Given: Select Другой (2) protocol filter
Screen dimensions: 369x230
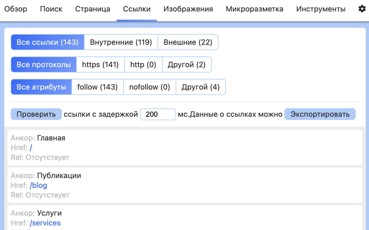Looking at the screenshot, I should tap(187, 65).
